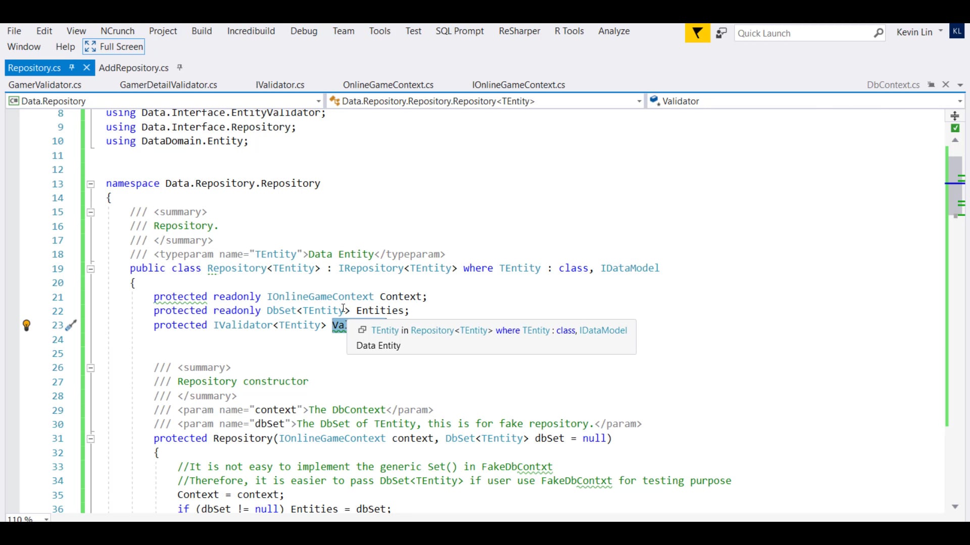Open the SQL Prompt menu
Screen dimensions: 970x545
point(459,31)
